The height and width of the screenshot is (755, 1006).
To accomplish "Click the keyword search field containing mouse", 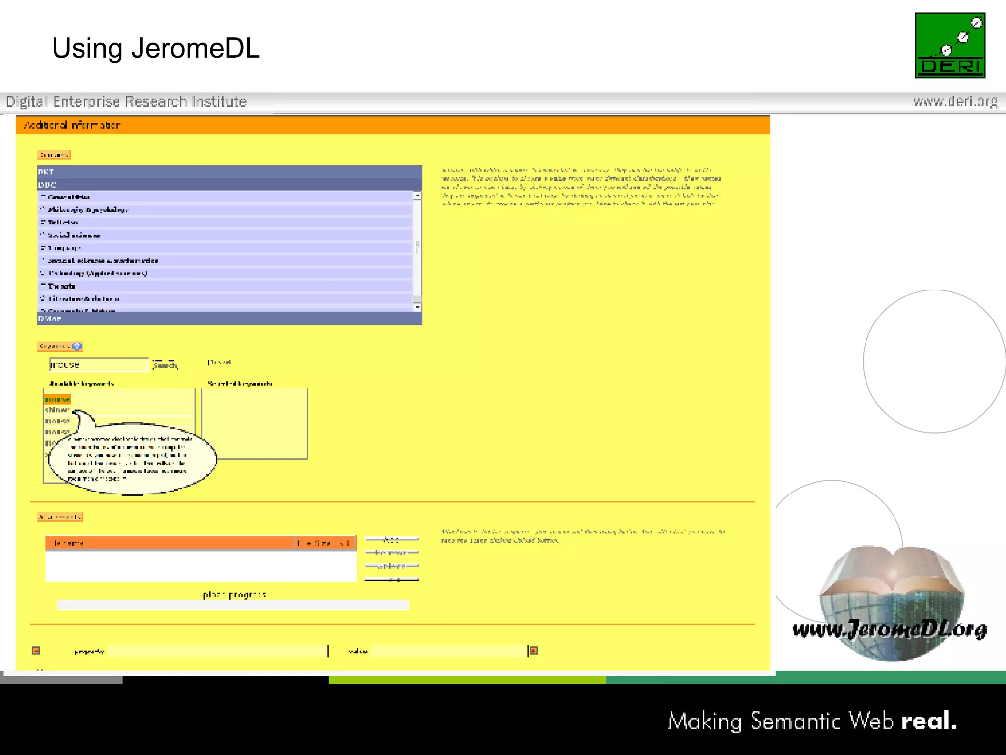I will pyautogui.click(x=98, y=365).
